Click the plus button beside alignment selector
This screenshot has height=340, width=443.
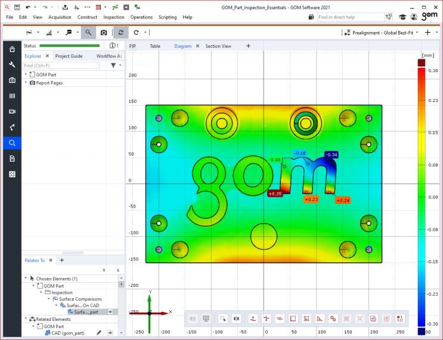click(x=427, y=33)
